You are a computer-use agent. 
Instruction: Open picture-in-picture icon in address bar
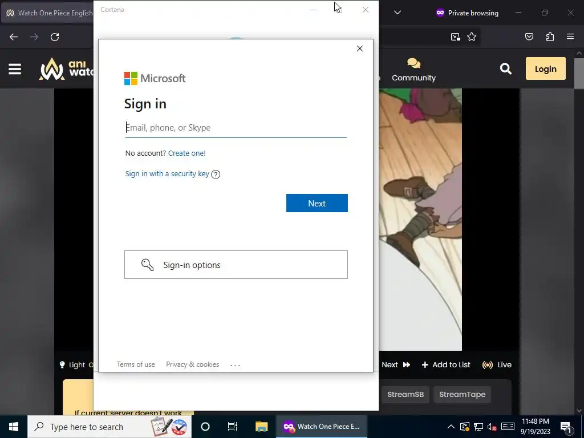(456, 37)
